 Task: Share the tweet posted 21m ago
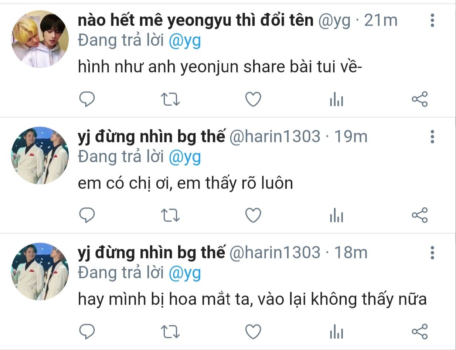[419, 99]
